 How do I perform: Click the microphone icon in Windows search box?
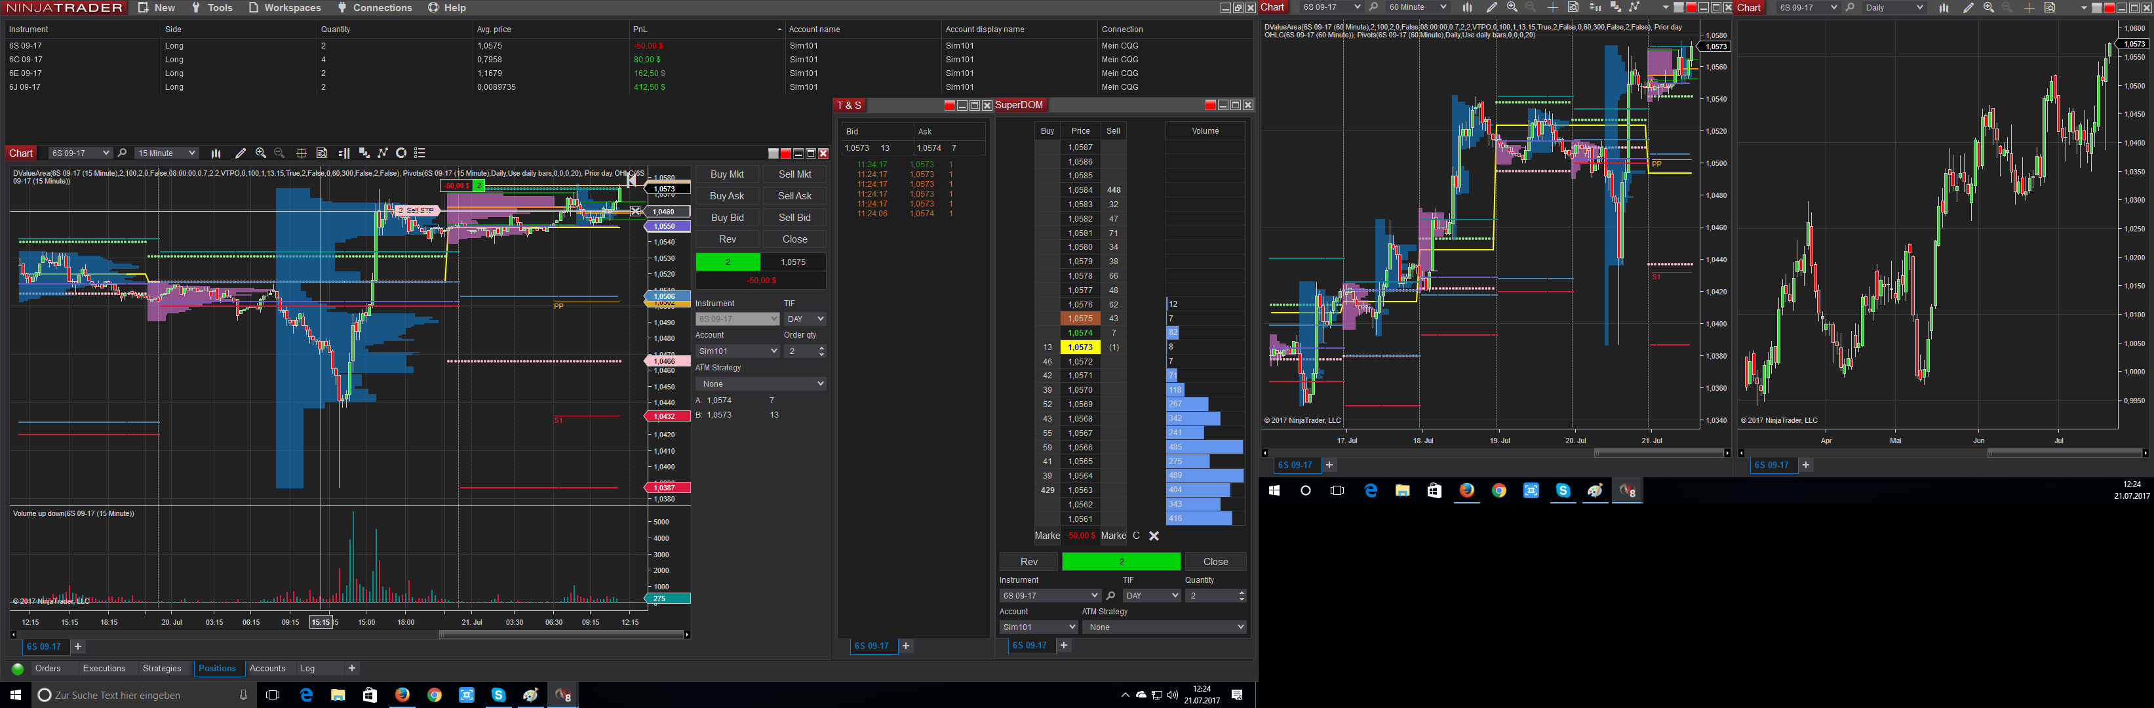(x=243, y=696)
